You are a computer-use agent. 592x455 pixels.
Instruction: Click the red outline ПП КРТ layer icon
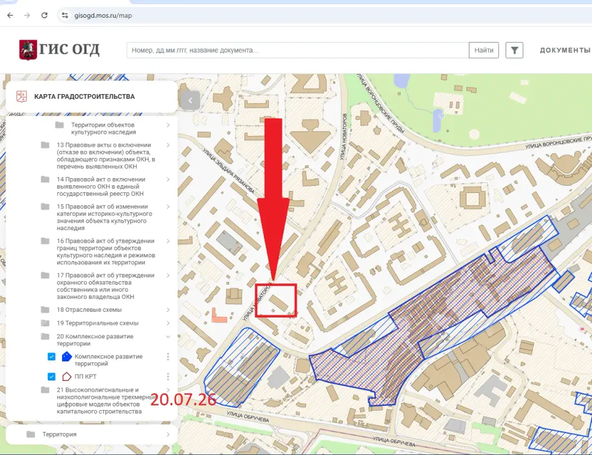click(x=66, y=376)
